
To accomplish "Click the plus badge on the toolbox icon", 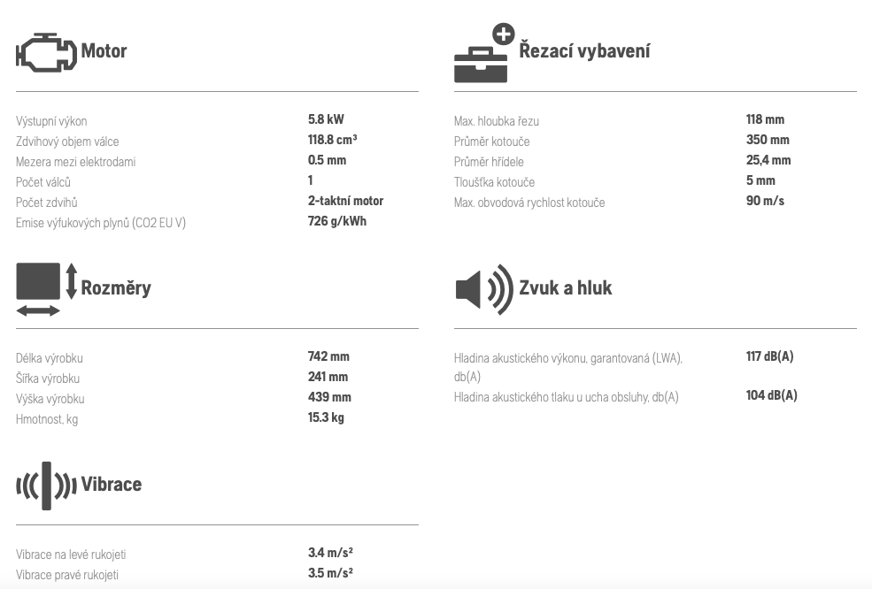I will [x=504, y=34].
